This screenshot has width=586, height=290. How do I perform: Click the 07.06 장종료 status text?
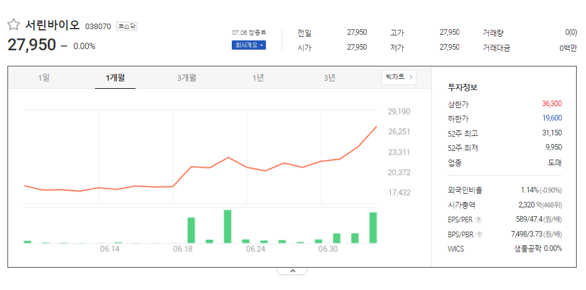249,33
